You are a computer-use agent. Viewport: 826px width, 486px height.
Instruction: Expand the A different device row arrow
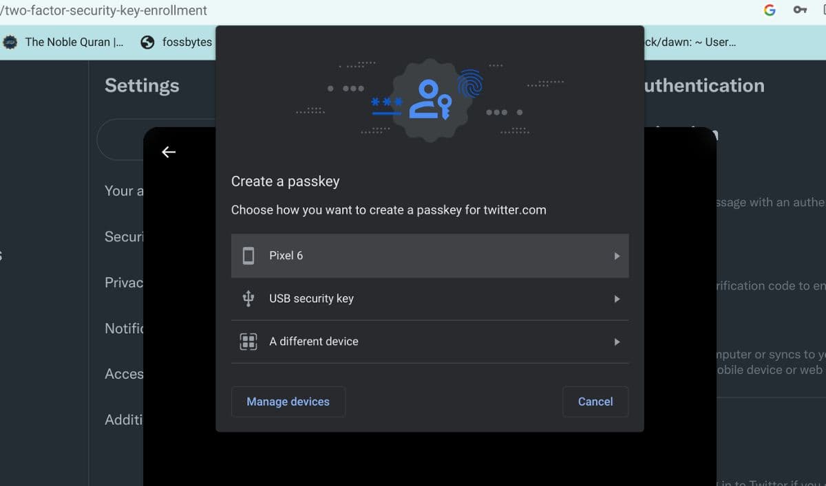point(617,342)
